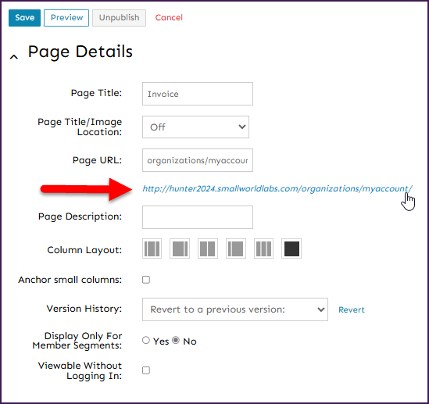429x404 pixels.
Task: Select No for Display Only For Member Segments
Action: pyautogui.click(x=176, y=340)
